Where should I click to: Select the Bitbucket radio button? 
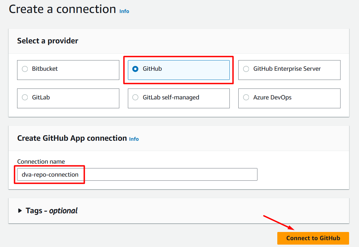pos(25,69)
